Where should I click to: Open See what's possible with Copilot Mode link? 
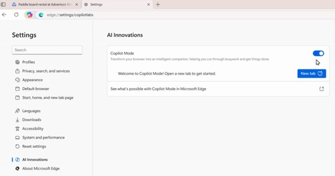pos(218,89)
